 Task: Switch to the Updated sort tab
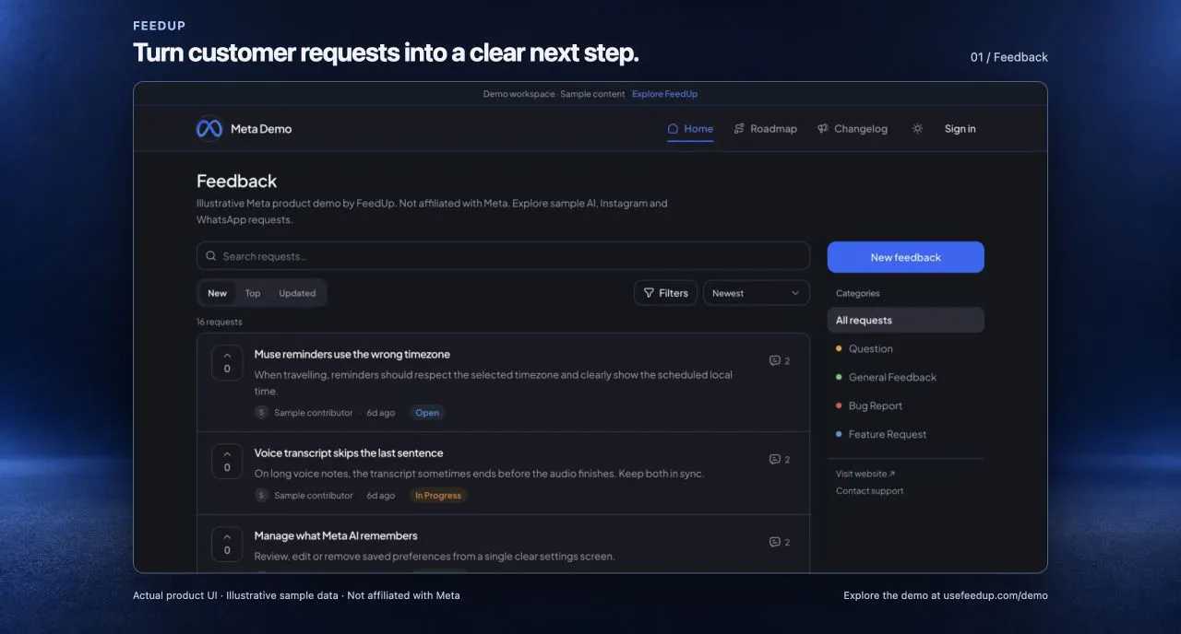pos(297,293)
